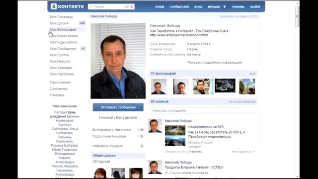Viewport: 318px width, 179px height.
Task: Open Мои Настройки
Action: [x=62, y=74]
